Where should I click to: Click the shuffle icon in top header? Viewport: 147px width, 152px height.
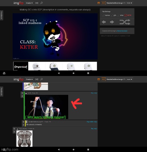37,3
